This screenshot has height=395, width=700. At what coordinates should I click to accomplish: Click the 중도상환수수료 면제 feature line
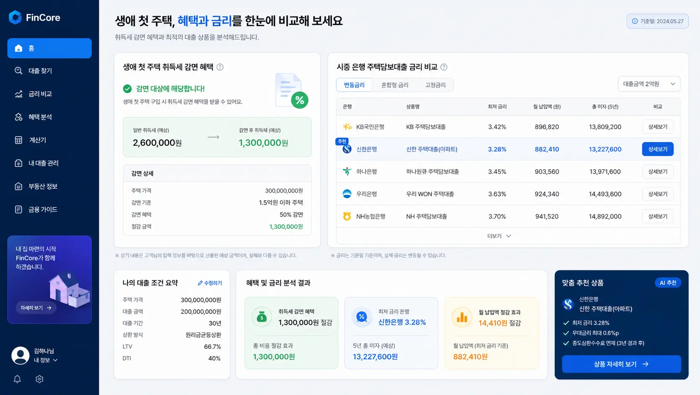click(608, 343)
